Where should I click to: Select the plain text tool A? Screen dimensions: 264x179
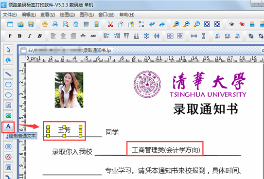point(8,126)
